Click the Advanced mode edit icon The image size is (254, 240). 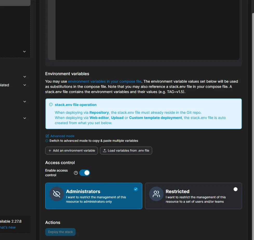click(47, 136)
